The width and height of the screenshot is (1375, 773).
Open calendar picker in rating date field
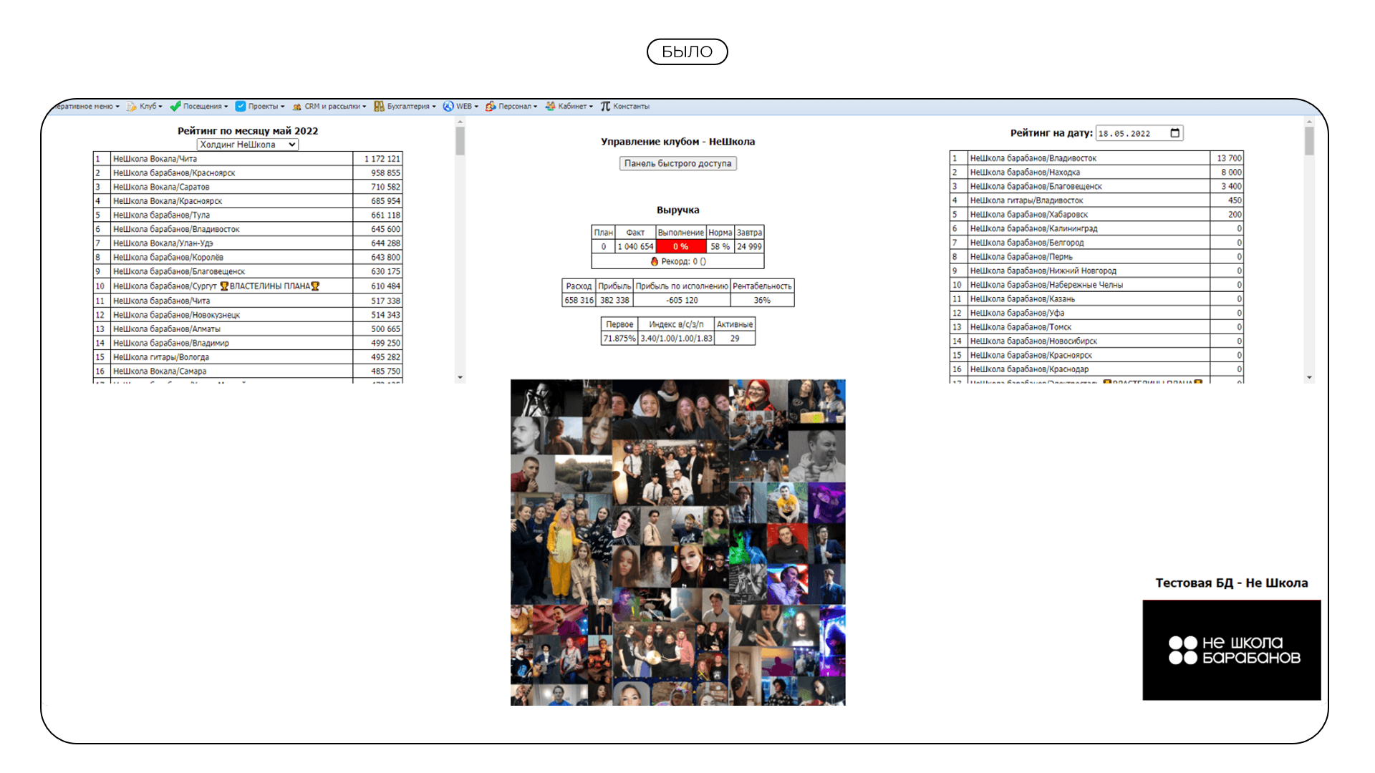[x=1174, y=133]
